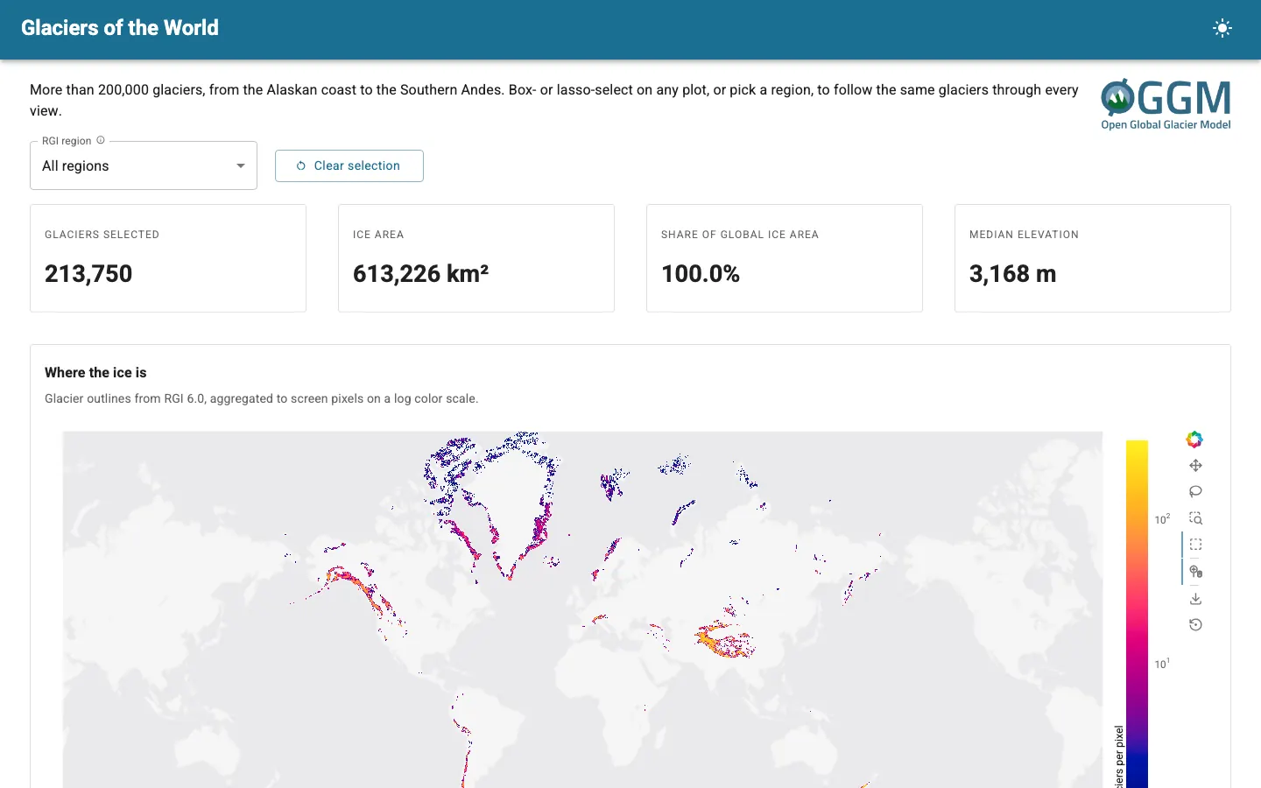The image size is (1261, 788).
Task: Click the 213,750 glaciers selected value
Action: pos(88,274)
